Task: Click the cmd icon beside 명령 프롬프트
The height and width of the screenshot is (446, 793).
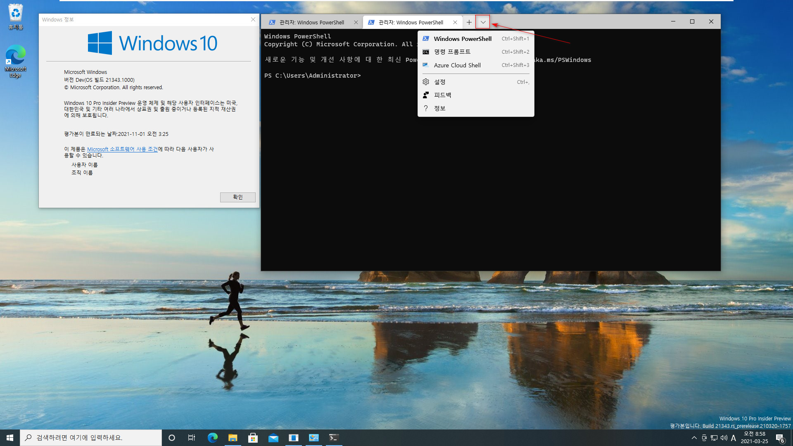Action: coord(426,52)
